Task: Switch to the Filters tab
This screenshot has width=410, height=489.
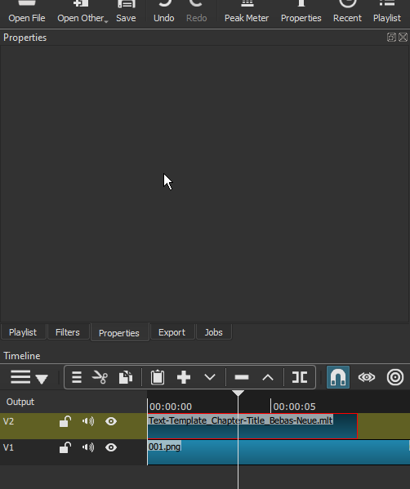Action: [x=68, y=332]
